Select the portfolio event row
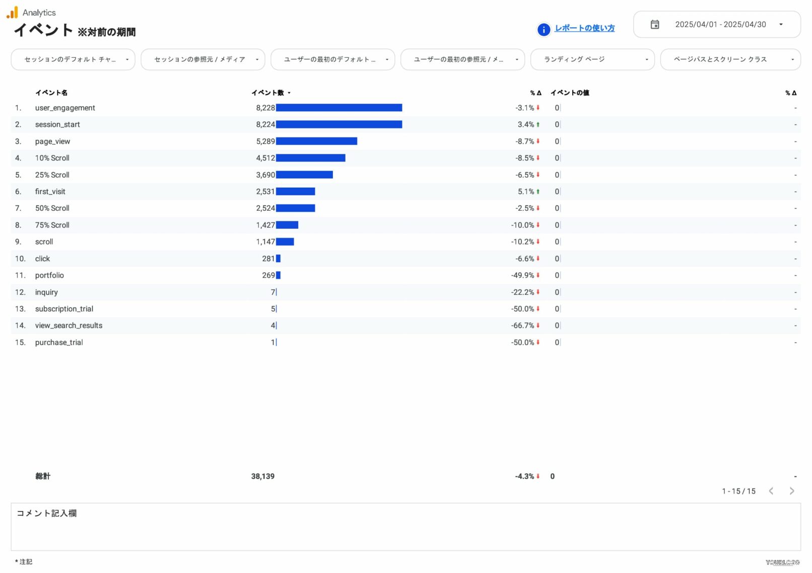 point(49,275)
